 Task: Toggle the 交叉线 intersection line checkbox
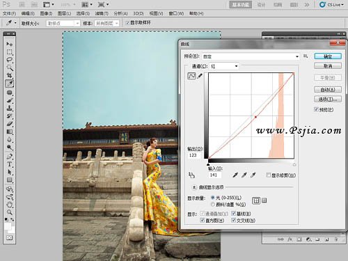[234, 220]
